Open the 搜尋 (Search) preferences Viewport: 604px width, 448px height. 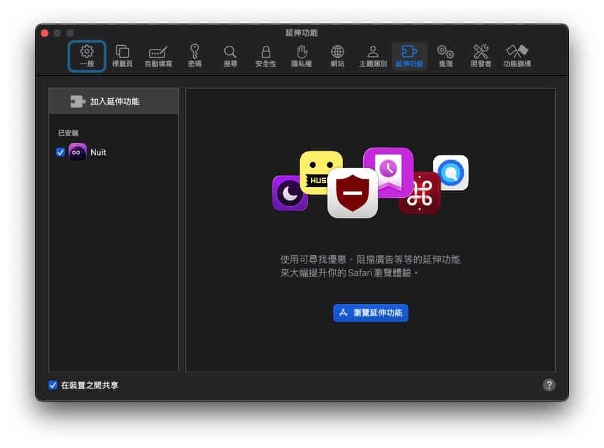click(x=230, y=56)
